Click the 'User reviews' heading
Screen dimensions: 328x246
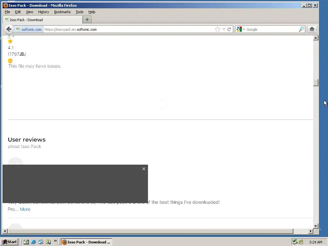[x=27, y=140]
